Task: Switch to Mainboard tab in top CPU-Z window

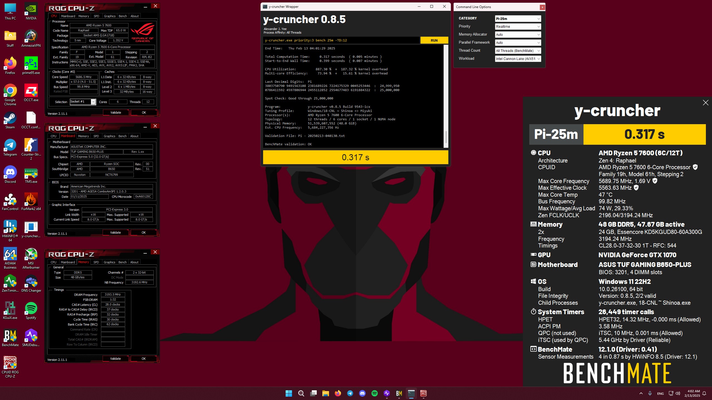Action: point(68,16)
